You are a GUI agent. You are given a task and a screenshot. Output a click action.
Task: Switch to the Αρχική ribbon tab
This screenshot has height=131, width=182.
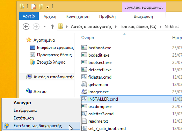50,16
